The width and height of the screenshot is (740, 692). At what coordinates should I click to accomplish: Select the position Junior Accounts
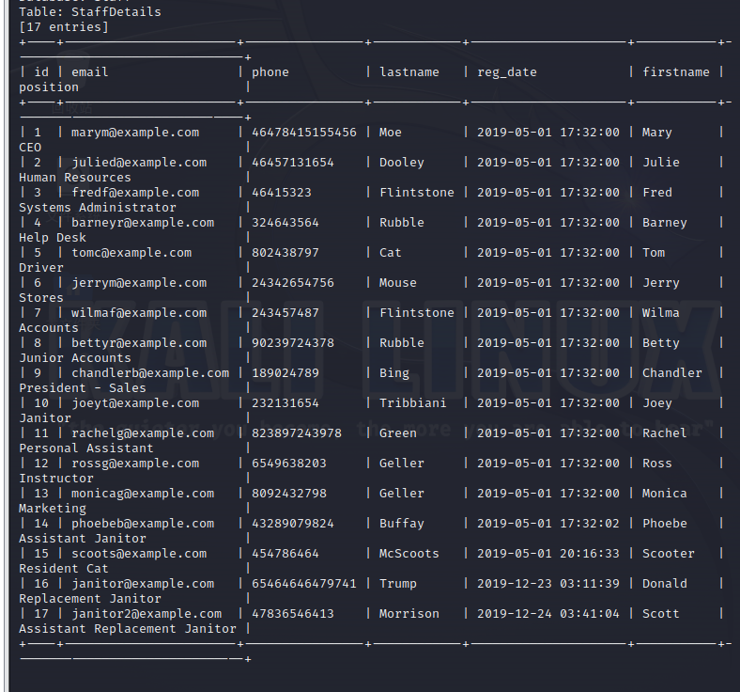click(75, 358)
